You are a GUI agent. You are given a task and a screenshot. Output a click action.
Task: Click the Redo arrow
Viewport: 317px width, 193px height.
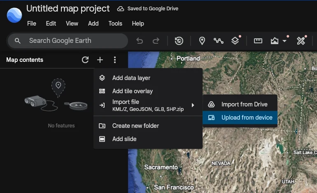tap(156, 41)
